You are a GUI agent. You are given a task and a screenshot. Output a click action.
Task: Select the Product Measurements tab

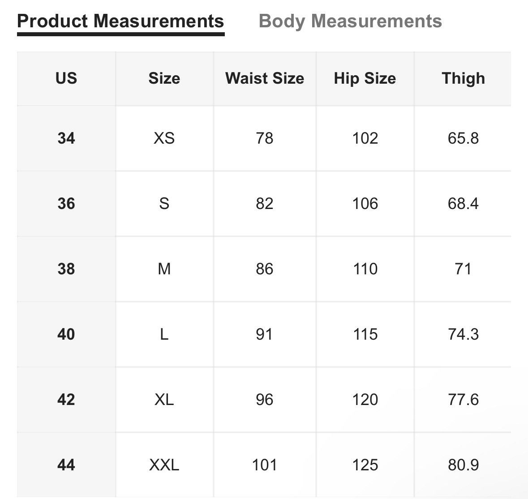120,21
